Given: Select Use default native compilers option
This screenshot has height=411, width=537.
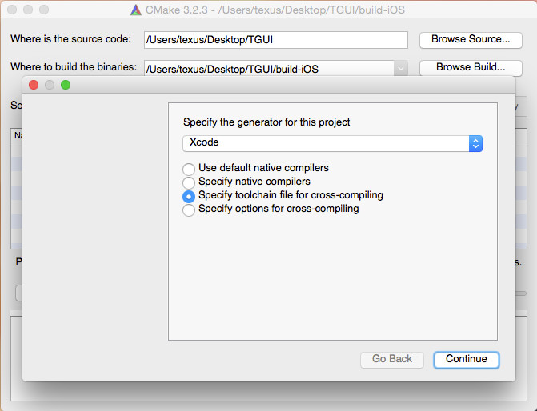Looking at the screenshot, I should click(x=189, y=169).
